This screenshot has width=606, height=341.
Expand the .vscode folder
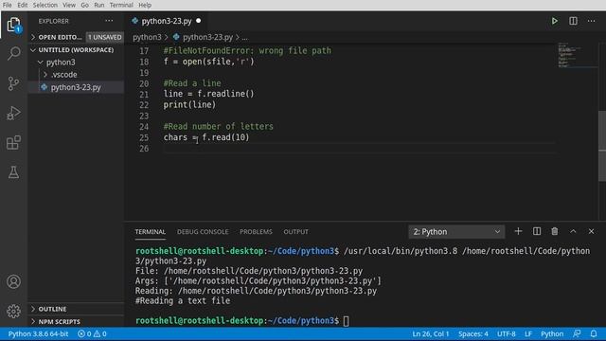(64, 75)
